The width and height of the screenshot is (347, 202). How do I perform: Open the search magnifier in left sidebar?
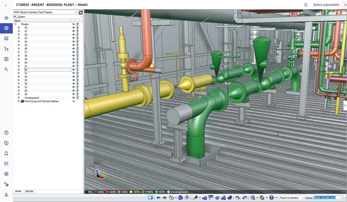(6, 69)
